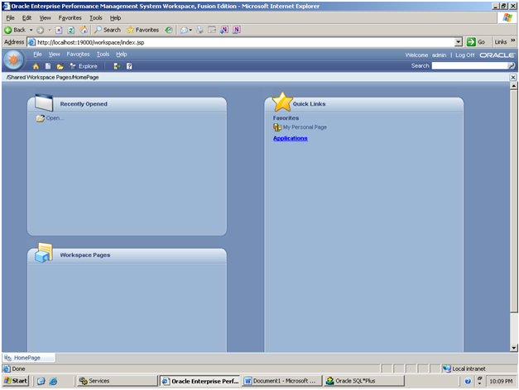The image size is (519, 390).
Task: Click the New Document icon in Workspace toolbar
Action: (x=48, y=66)
